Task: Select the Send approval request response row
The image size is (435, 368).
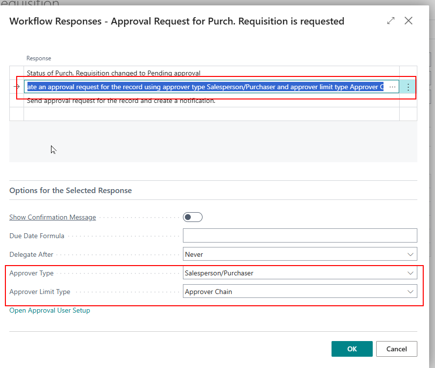Action: point(121,101)
